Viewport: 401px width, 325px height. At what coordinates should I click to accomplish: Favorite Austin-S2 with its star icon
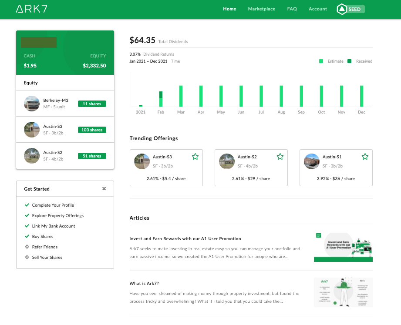[280, 157]
